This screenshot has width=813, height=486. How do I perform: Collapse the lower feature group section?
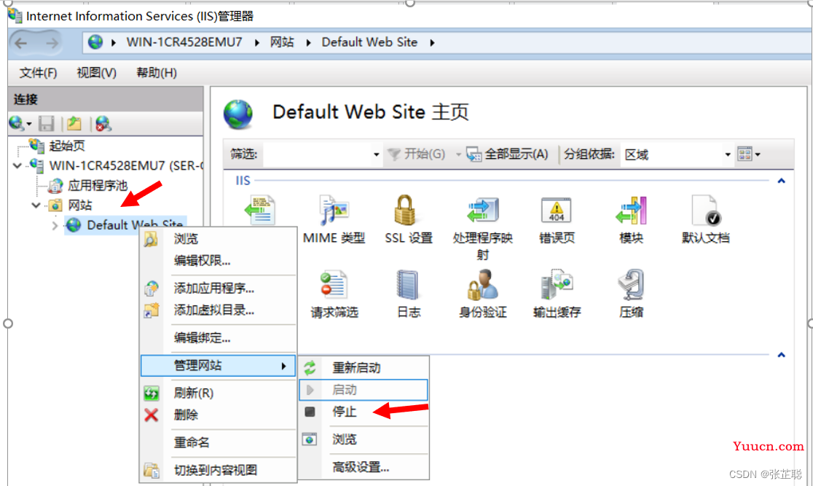tap(782, 355)
